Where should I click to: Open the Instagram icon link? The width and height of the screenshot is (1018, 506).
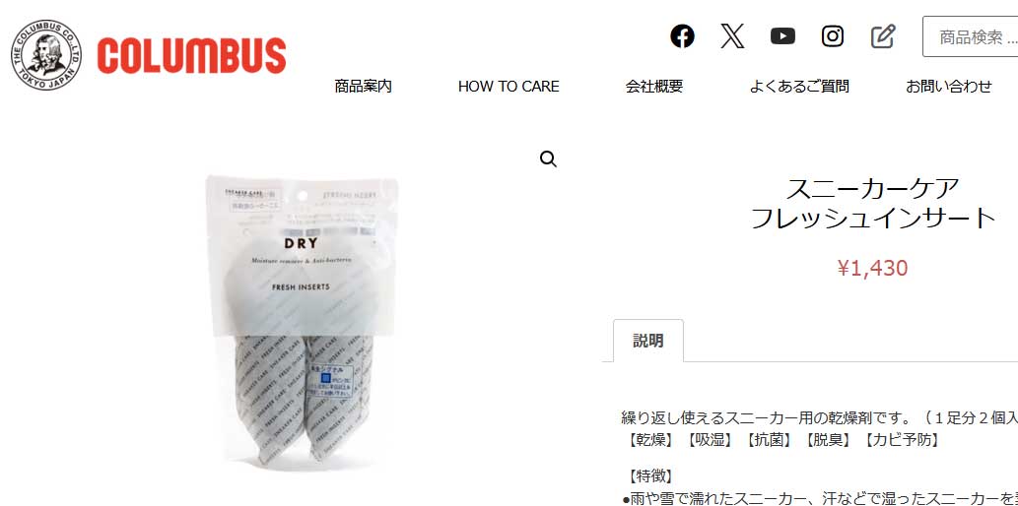click(x=833, y=36)
